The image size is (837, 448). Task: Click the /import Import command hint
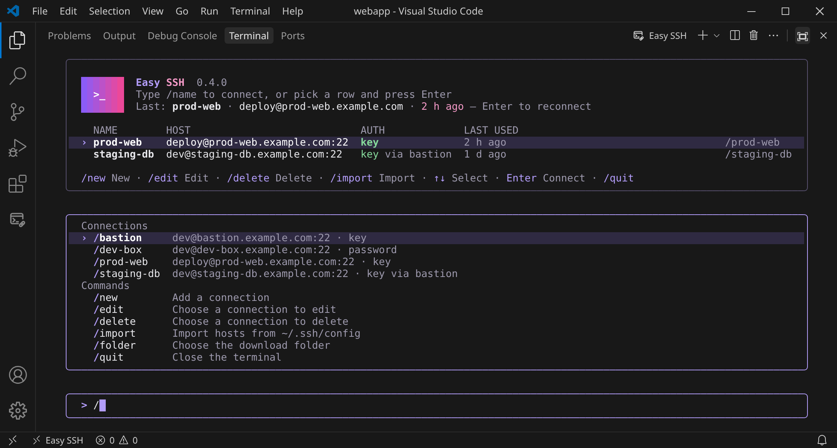pos(373,178)
